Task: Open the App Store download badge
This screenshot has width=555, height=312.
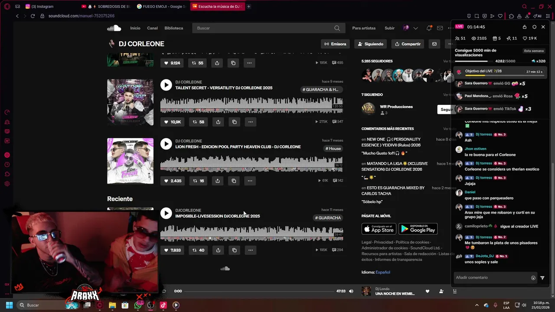Action: point(379,228)
